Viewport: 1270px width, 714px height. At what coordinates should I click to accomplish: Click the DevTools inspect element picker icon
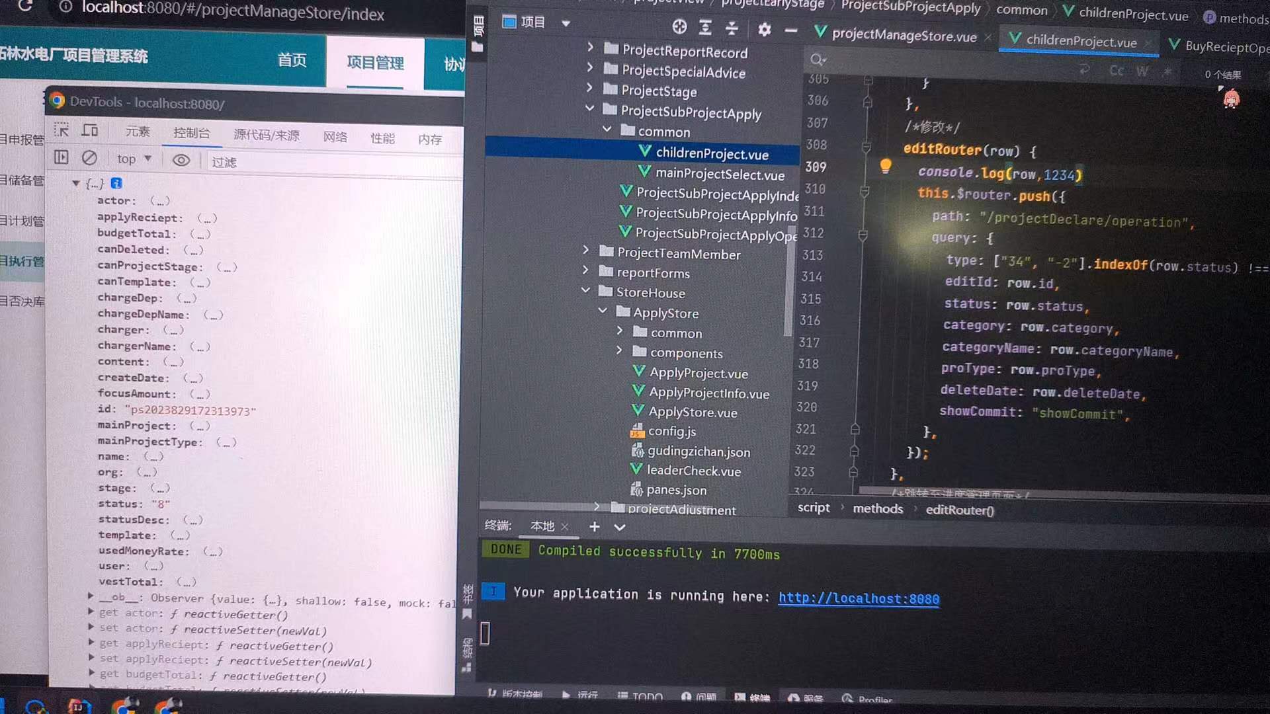[62, 130]
